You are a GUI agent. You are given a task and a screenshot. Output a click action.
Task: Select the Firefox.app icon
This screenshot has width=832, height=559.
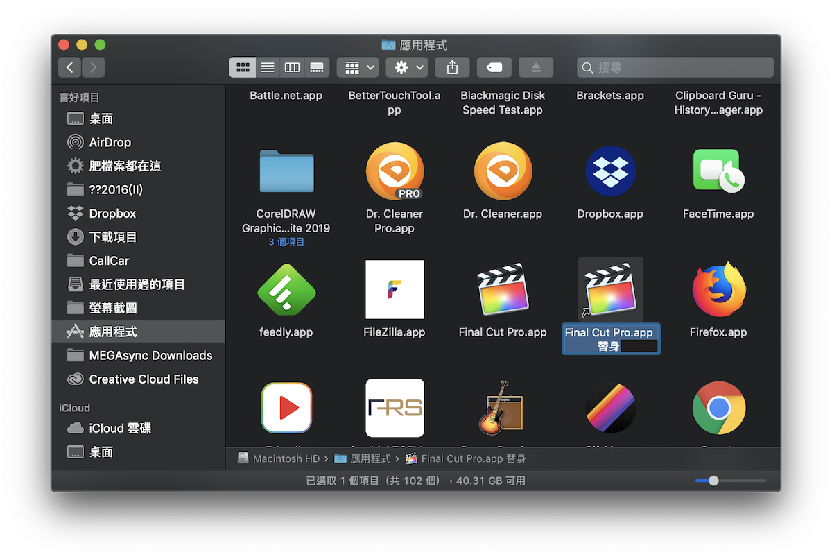718,289
